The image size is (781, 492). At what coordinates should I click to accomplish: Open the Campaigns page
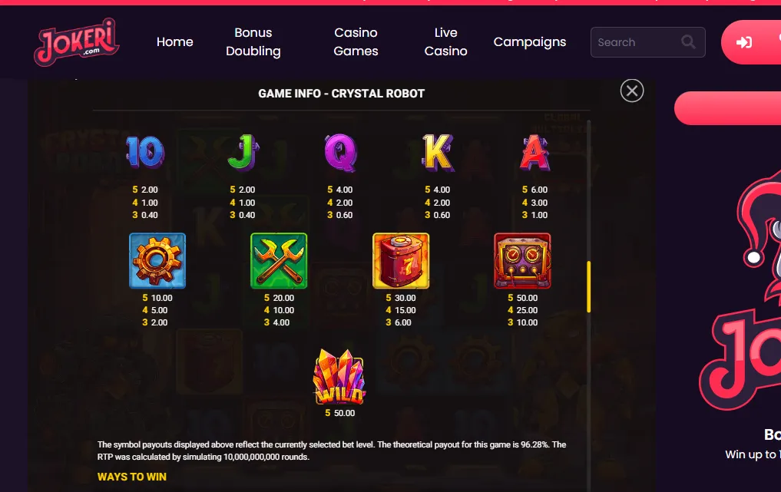[x=530, y=41]
